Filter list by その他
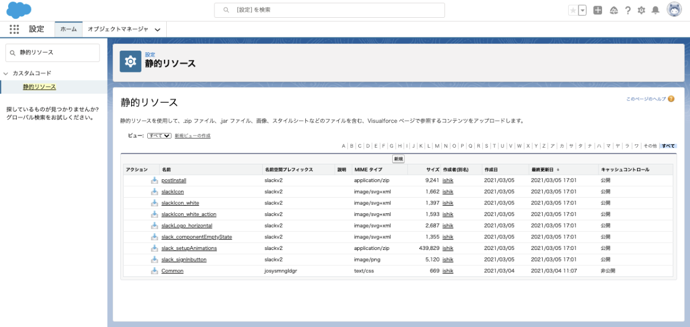 coord(650,146)
